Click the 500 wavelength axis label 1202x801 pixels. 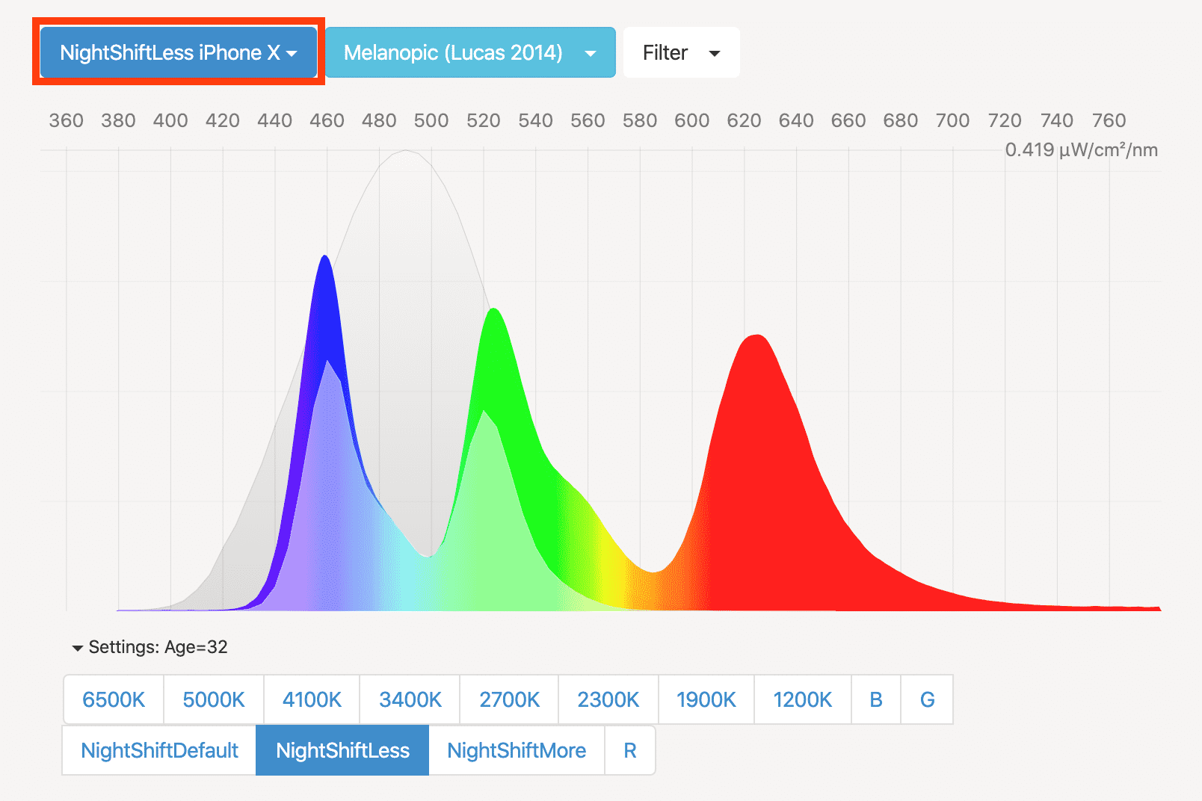pos(431,120)
